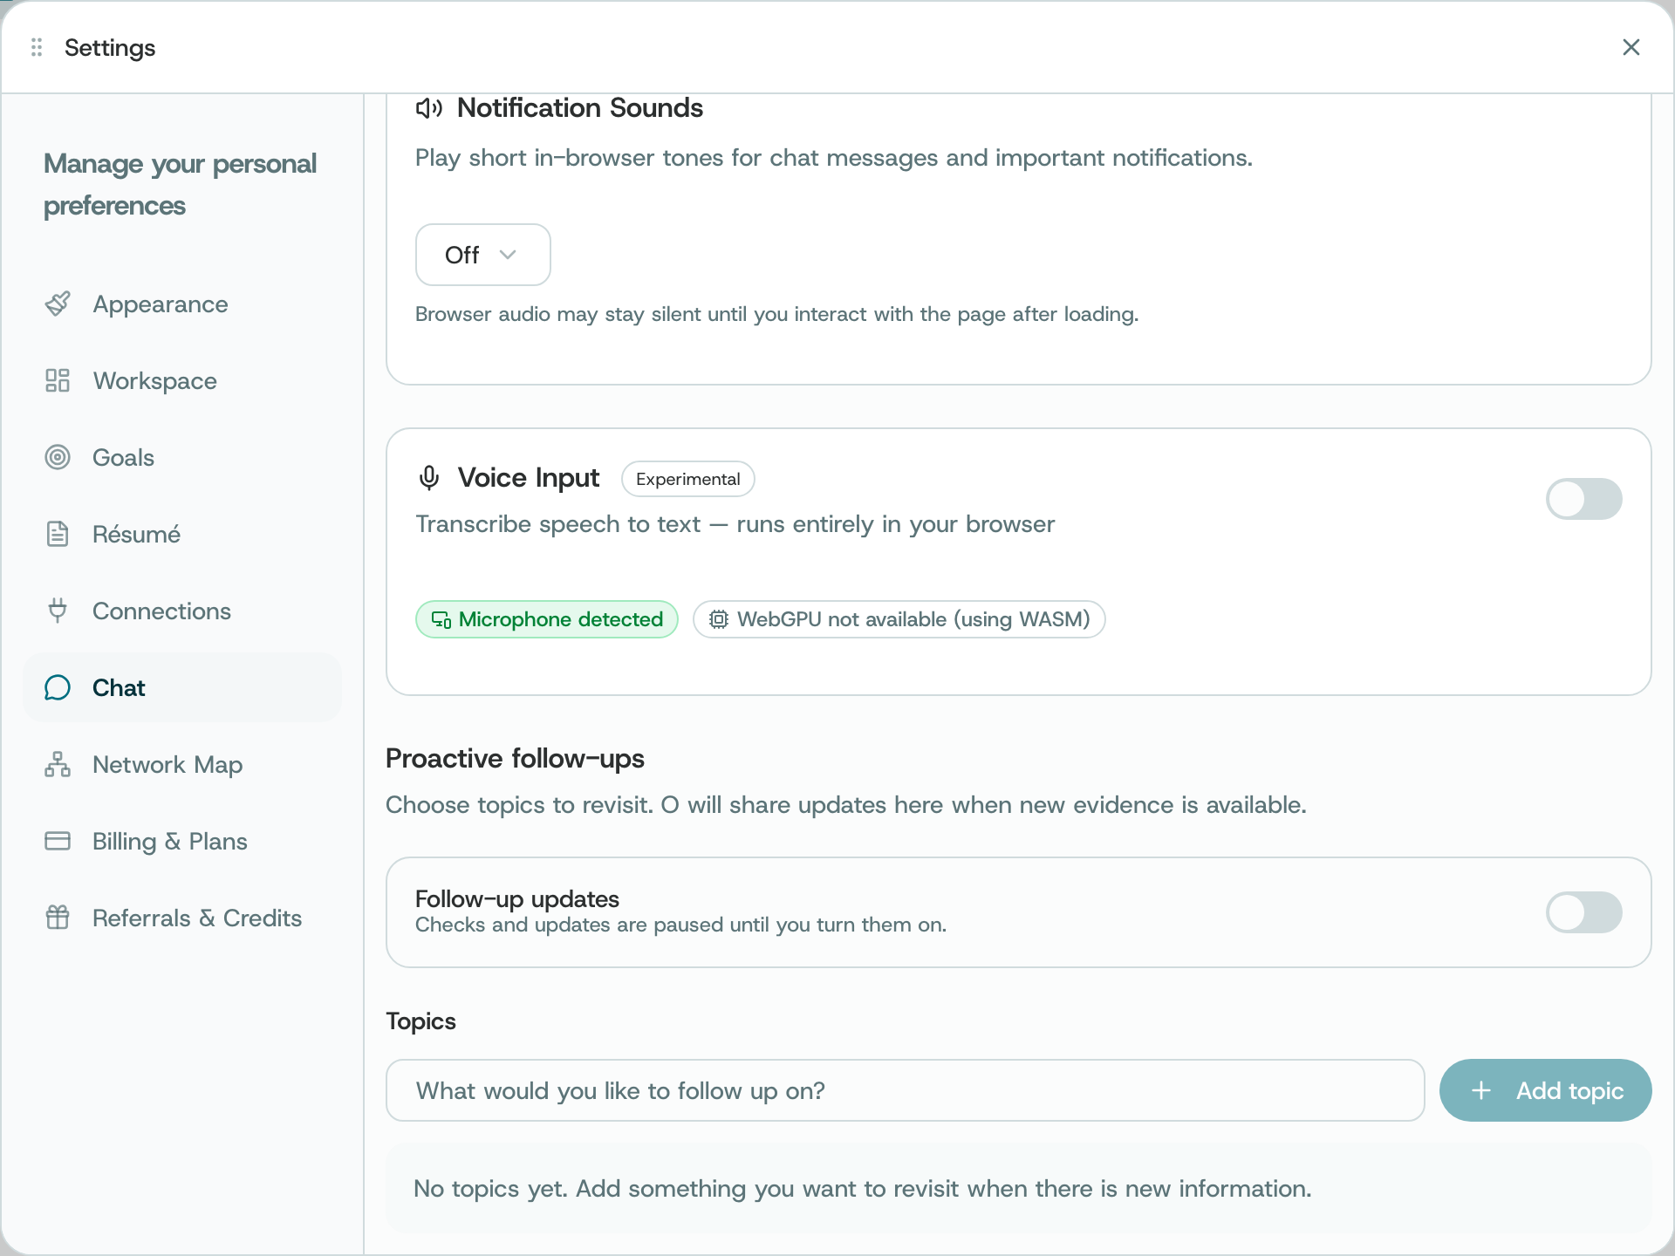Click the Network Map nodes icon

(x=58, y=764)
